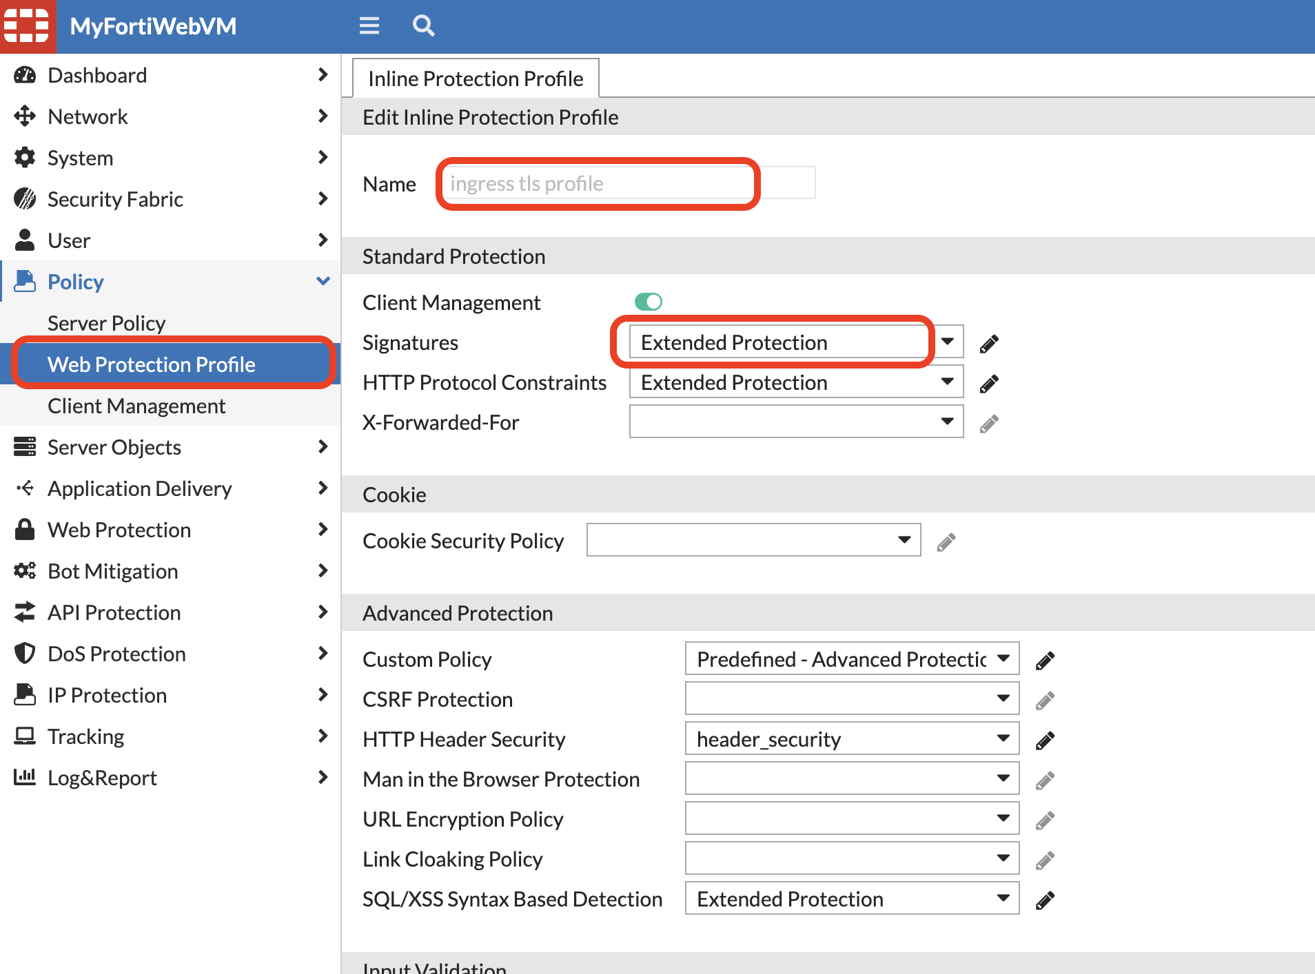The height and width of the screenshot is (974, 1315).
Task: Edit HTTP Protocol Constraints with pencil icon
Action: (x=989, y=383)
